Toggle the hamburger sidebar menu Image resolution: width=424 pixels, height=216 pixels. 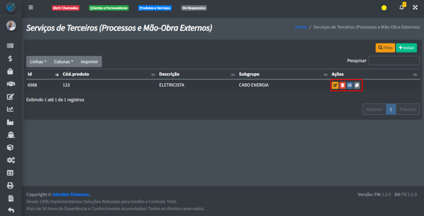tap(31, 7)
